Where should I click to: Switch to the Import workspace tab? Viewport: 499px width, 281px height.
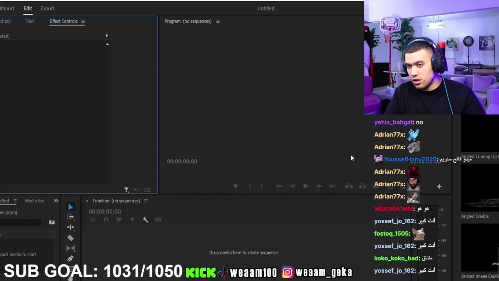(x=7, y=8)
